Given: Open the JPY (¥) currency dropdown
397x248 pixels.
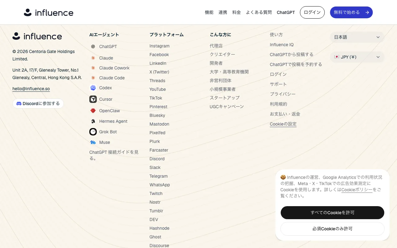Looking at the screenshot, I should tap(357, 57).
